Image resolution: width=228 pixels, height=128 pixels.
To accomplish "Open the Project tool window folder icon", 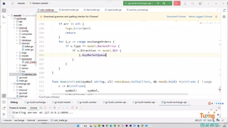I will 4,10.
